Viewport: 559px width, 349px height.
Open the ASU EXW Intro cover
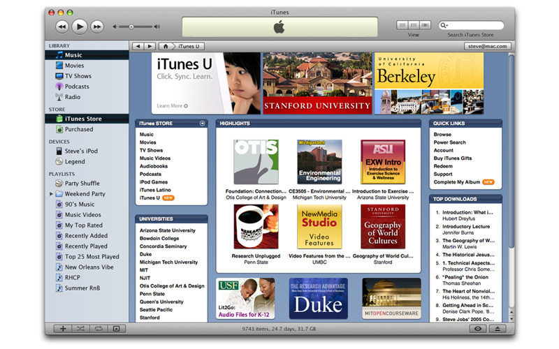tap(383, 162)
